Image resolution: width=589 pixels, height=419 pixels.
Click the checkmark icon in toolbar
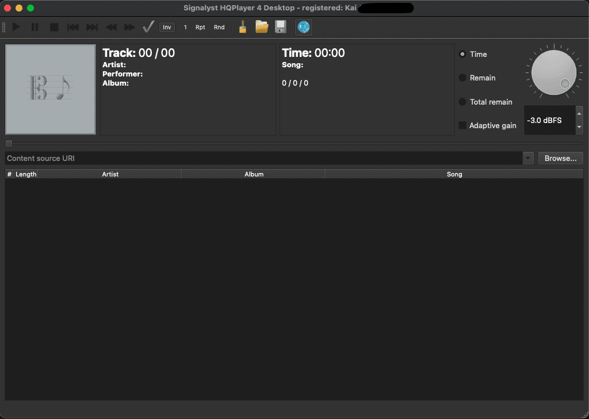[148, 27]
